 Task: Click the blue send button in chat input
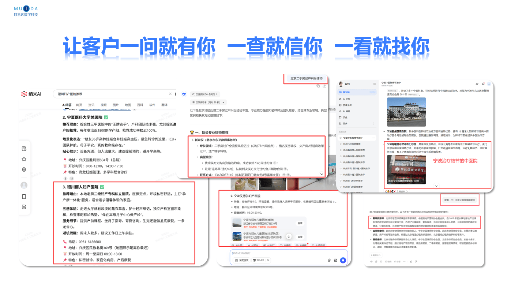click(x=343, y=260)
